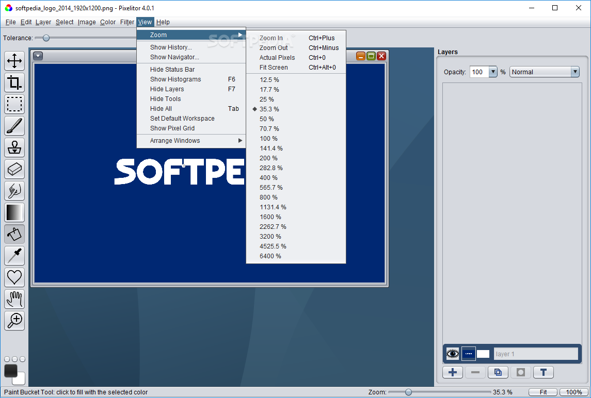Screen dimensions: 591x398
Task: Open the image window menu arrow
Action: [x=38, y=56]
